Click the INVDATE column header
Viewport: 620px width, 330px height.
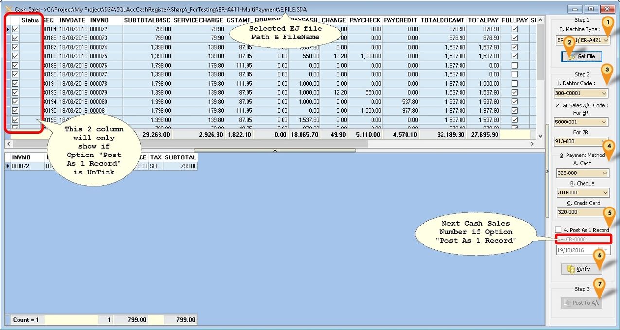pos(72,20)
